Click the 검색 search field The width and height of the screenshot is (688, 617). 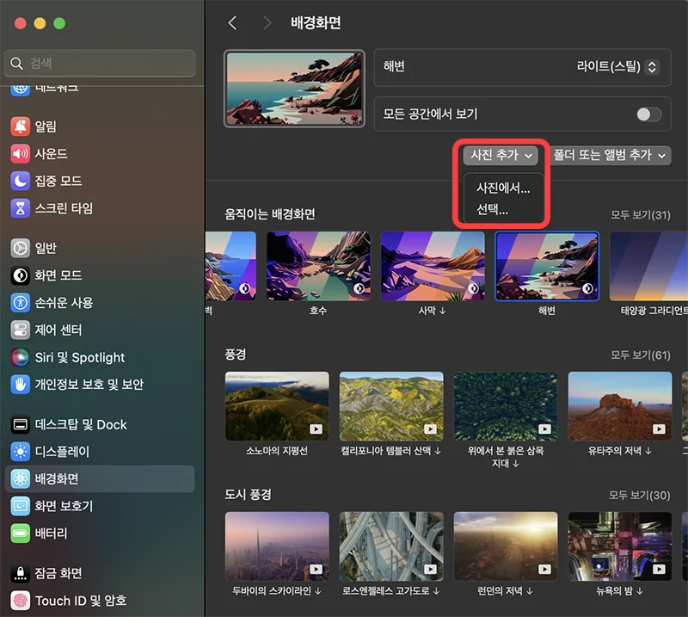pyautogui.click(x=100, y=63)
